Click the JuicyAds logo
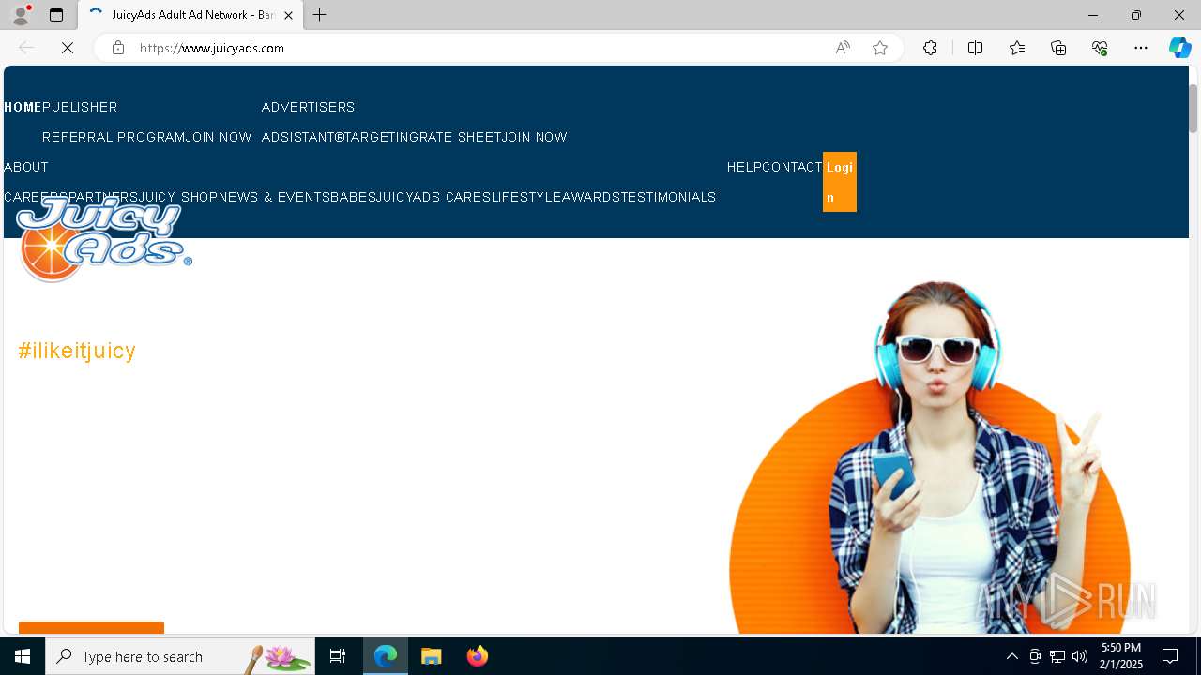Image resolution: width=1201 pixels, height=675 pixels. [x=103, y=239]
